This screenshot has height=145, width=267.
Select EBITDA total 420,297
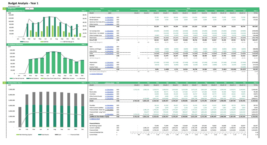click(x=255, y=56)
